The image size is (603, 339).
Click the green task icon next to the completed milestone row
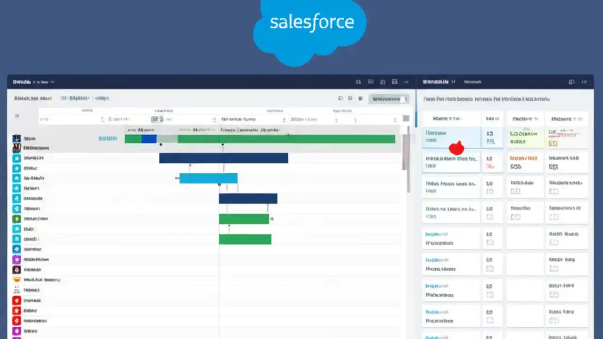[16, 218]
